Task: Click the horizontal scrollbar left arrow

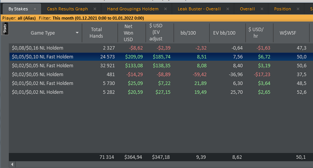Action: [x=12, y=164]
